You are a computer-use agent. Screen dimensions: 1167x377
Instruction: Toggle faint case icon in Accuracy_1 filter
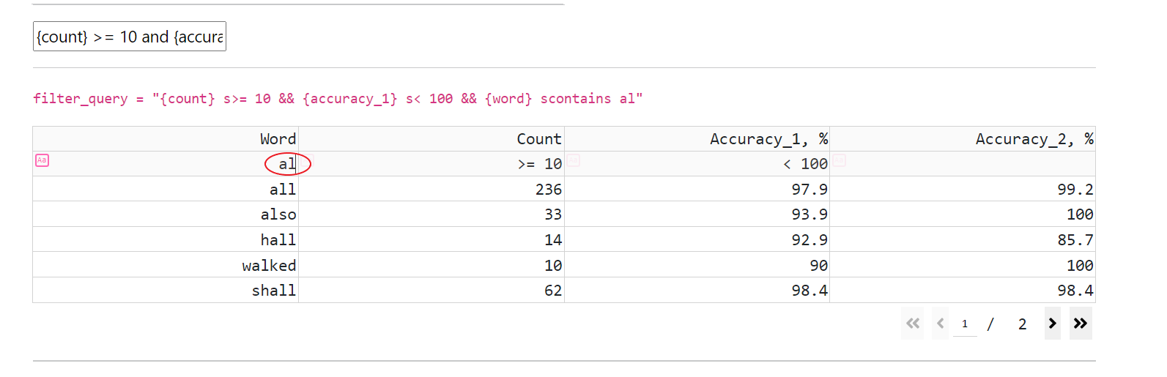click(x=839, y=160)
